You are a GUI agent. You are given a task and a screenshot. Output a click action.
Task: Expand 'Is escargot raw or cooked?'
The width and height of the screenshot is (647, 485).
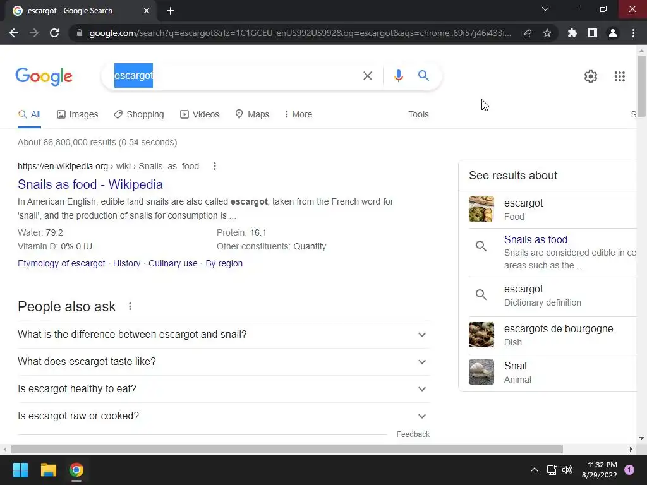(x=223, y=416)
